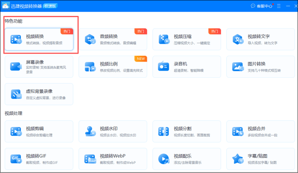
Task: Click the 字幕/贴图 star sticker icon
Action: pyautogui.click(x=238, y=159)
